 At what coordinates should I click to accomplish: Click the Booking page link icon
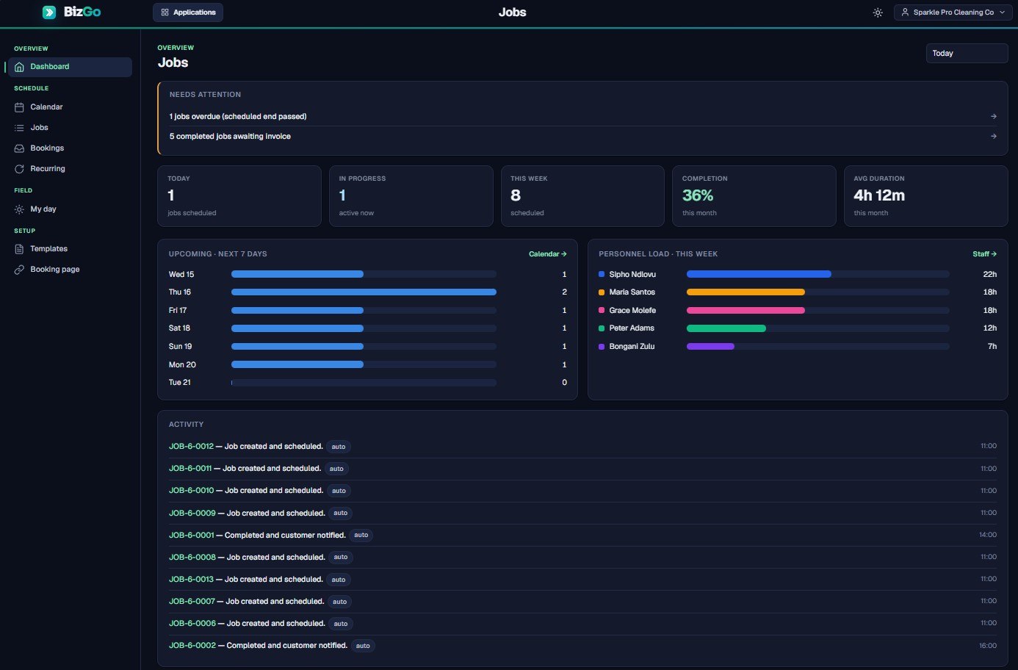(19, 270)
